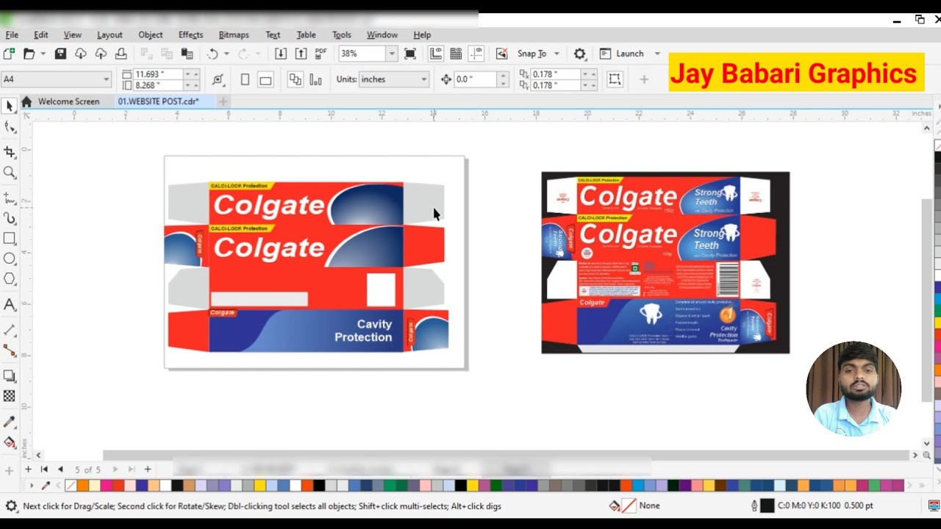Click the page width field 11.693
941x529 pixels.
coord(157,74)
